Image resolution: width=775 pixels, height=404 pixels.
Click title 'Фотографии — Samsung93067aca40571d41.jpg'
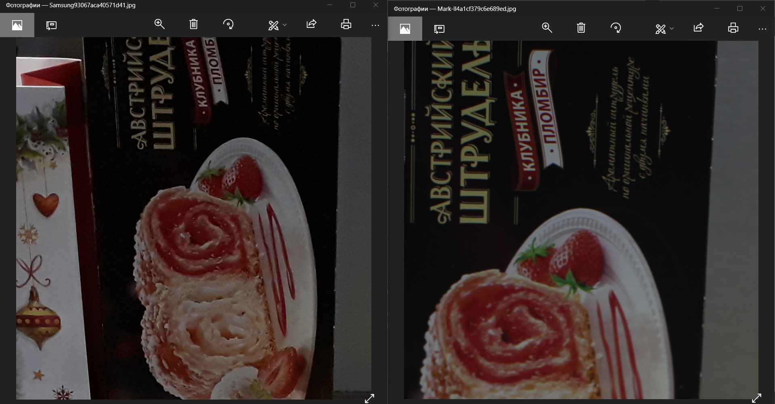pyautogui.click(x=71, y=5)
